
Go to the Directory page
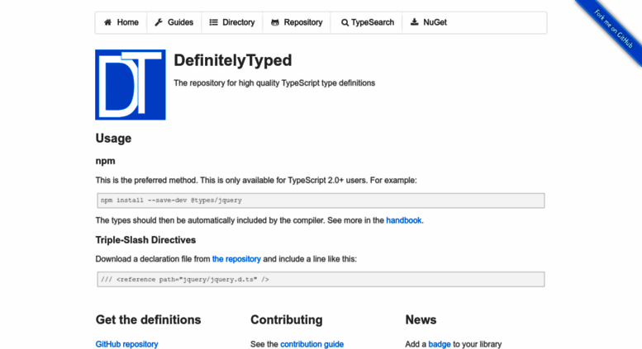[232, 22]
